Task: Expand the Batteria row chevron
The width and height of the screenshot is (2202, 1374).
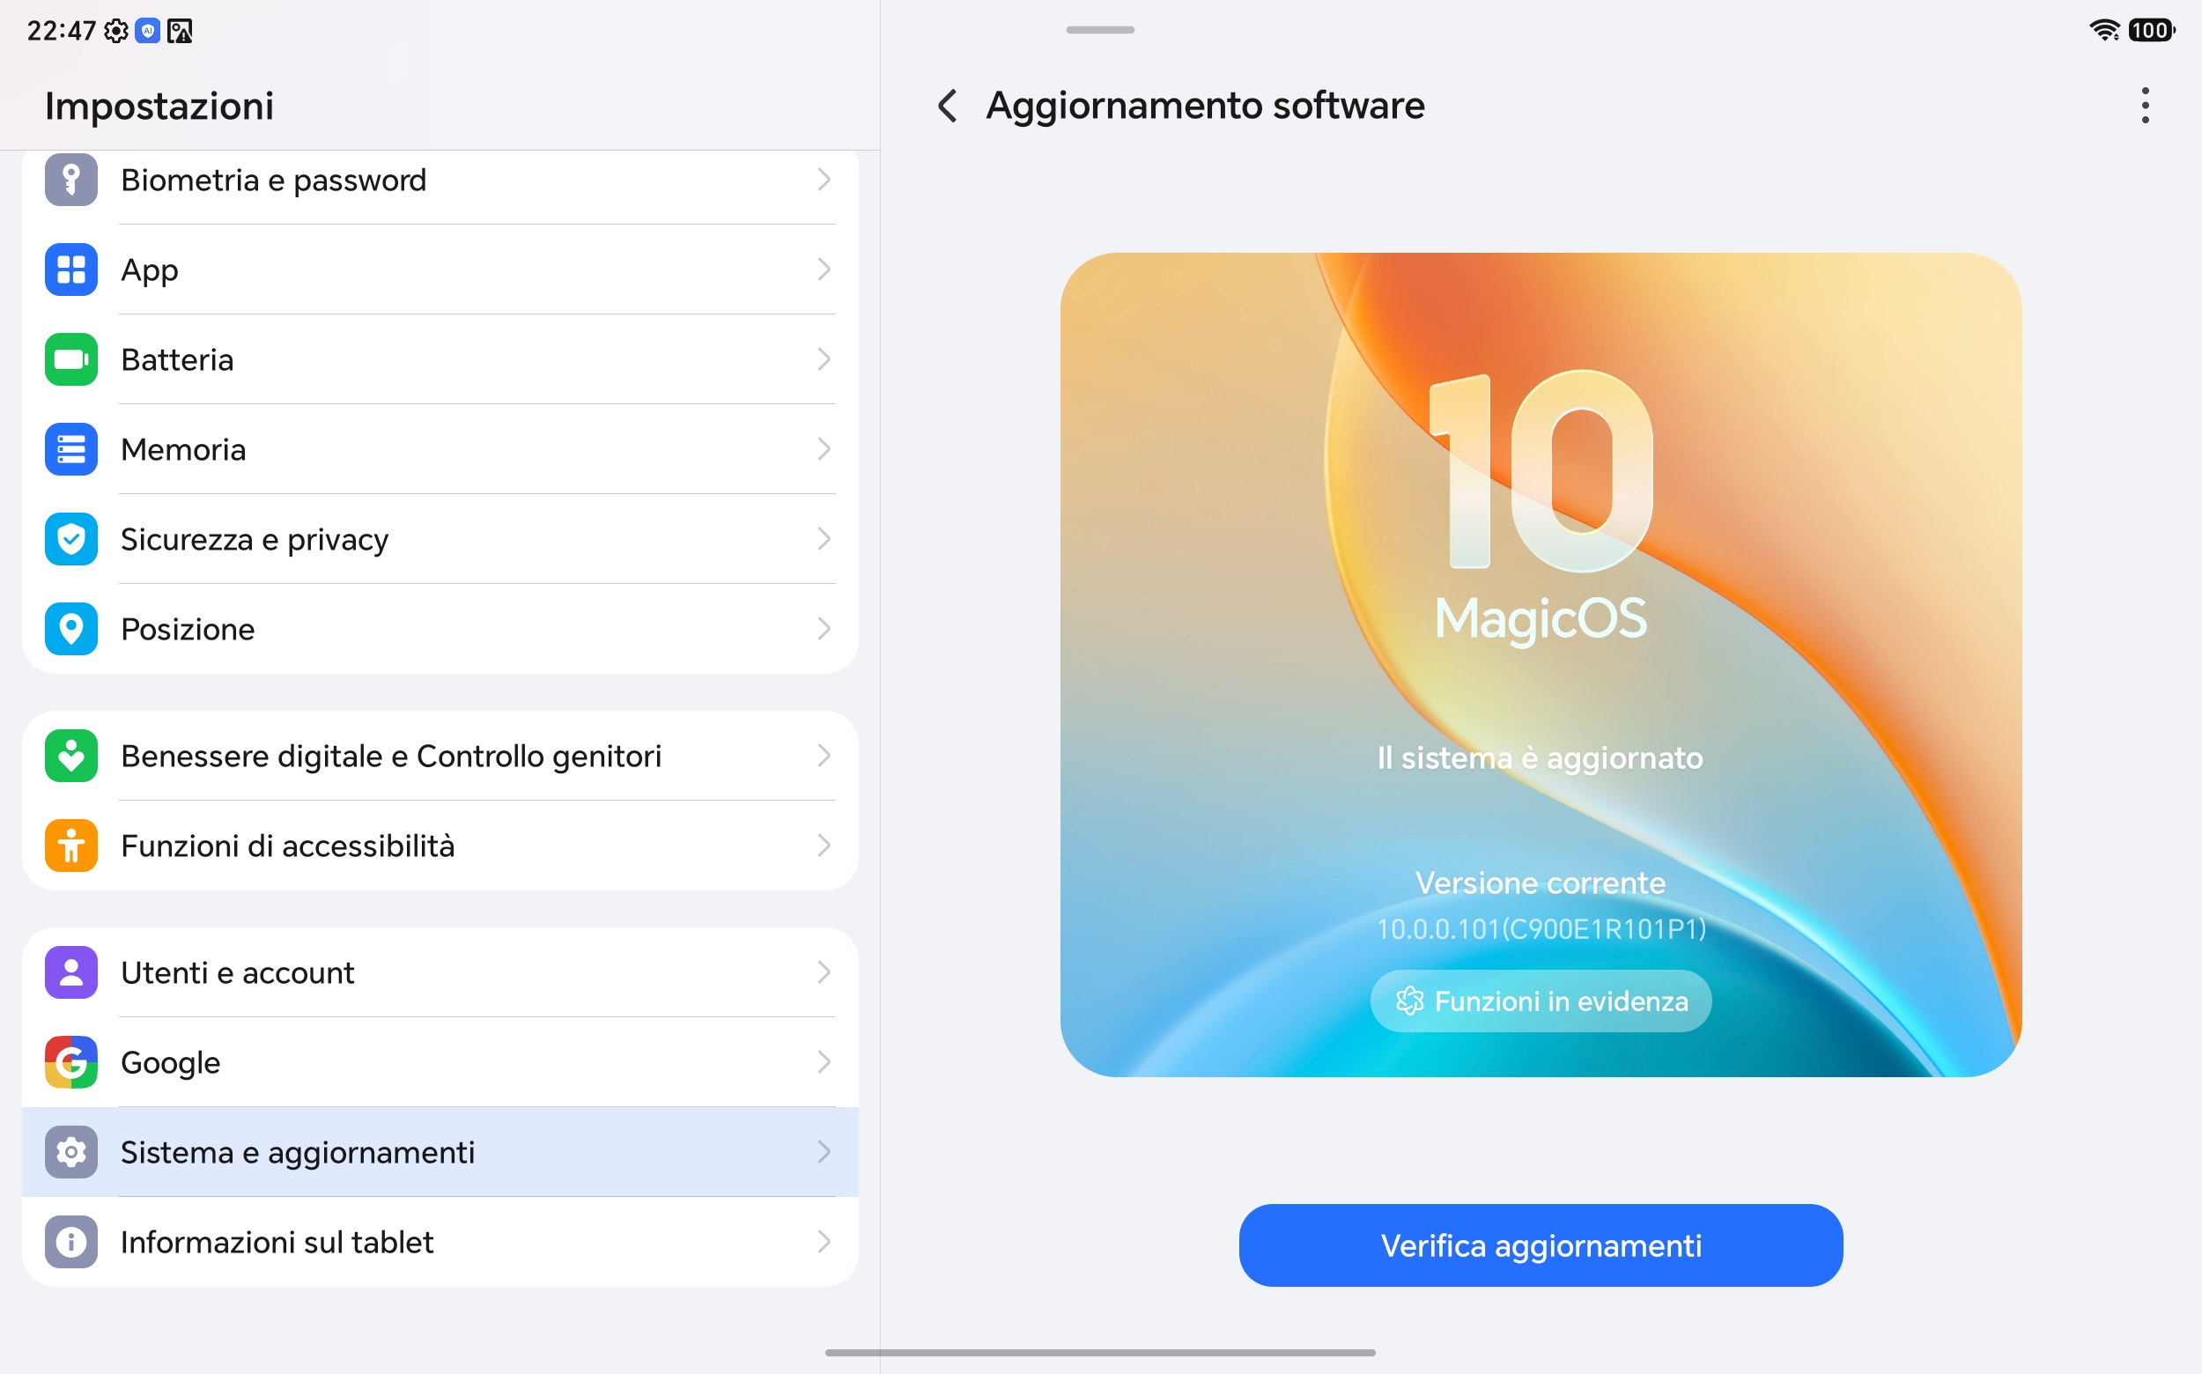Action: pos(824,360)
